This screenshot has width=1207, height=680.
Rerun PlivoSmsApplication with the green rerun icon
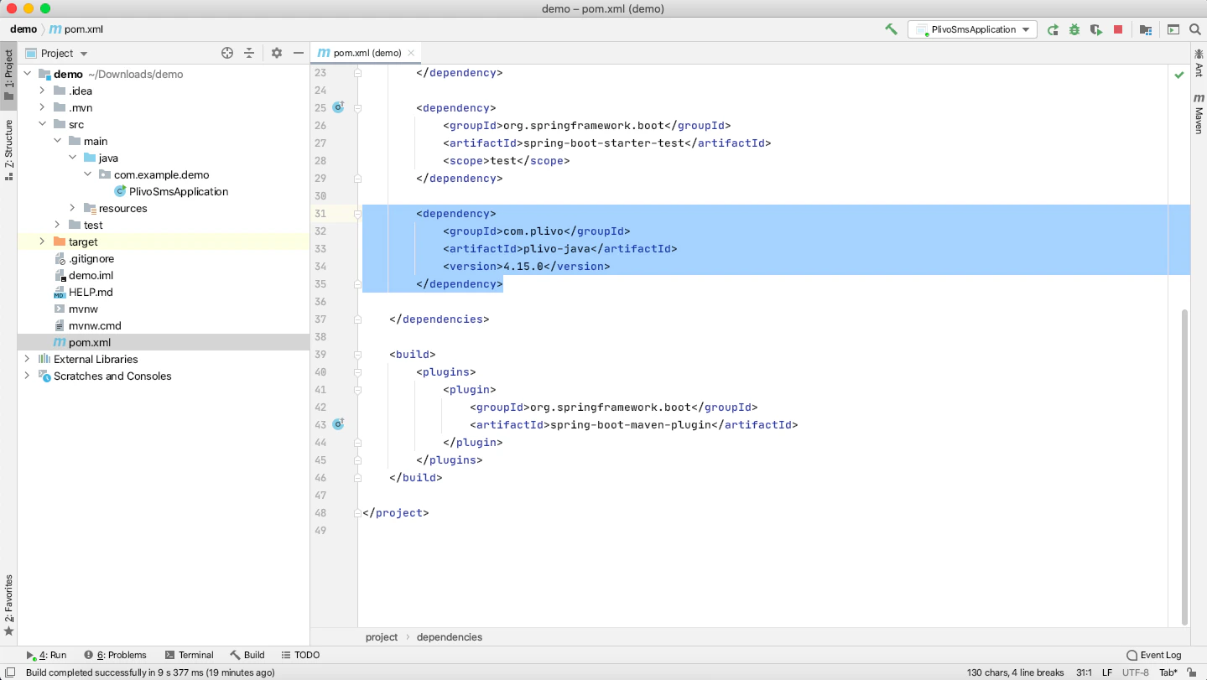click(x=1053, y=29)
